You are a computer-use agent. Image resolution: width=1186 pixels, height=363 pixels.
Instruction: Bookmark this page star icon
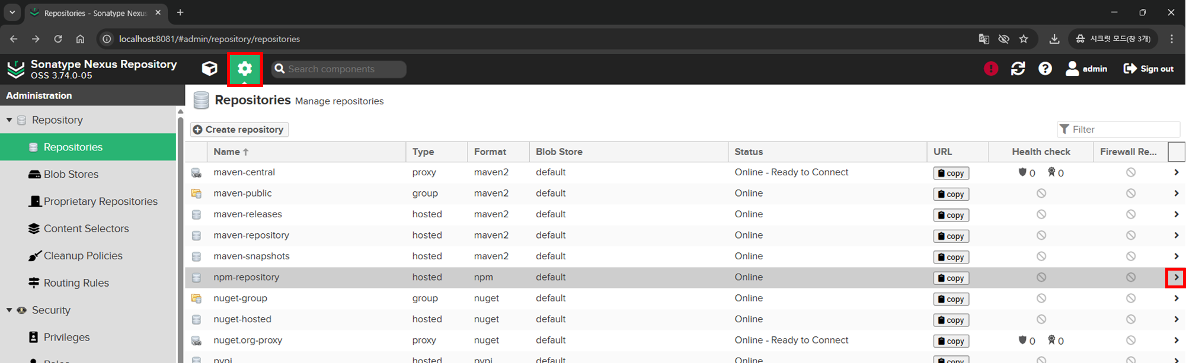point(1024,39)
